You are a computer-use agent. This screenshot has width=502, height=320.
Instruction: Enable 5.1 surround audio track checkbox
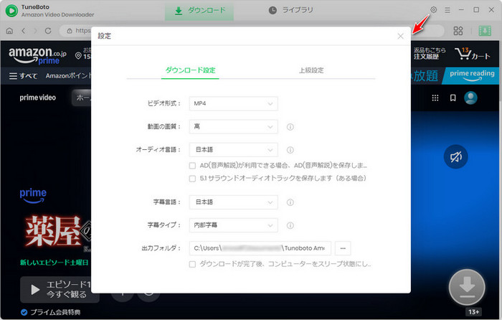point(192,179)
